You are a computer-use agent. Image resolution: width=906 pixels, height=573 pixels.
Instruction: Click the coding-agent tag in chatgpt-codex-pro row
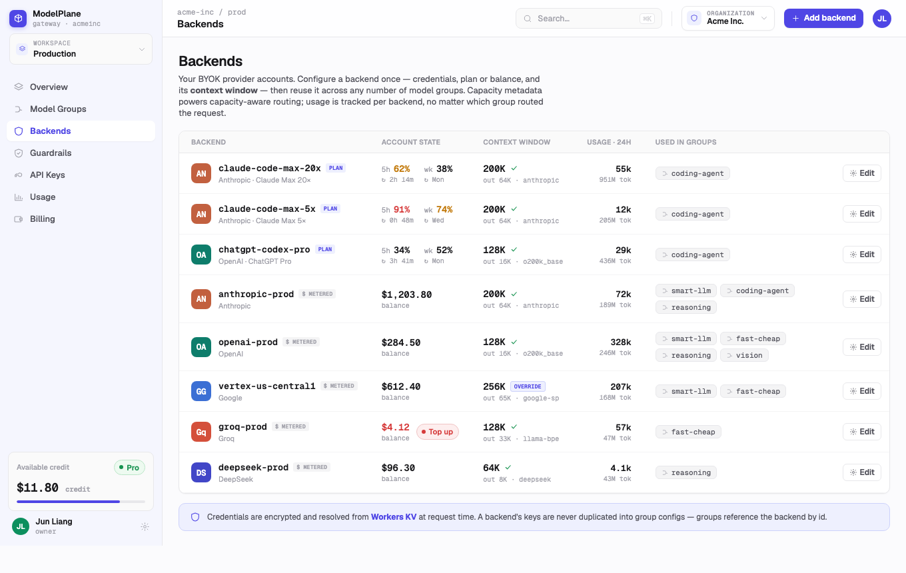(693, 255)
